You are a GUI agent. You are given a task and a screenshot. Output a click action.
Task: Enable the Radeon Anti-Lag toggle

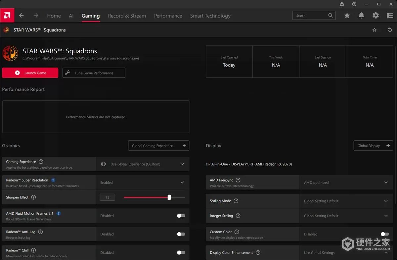point(181,234)
